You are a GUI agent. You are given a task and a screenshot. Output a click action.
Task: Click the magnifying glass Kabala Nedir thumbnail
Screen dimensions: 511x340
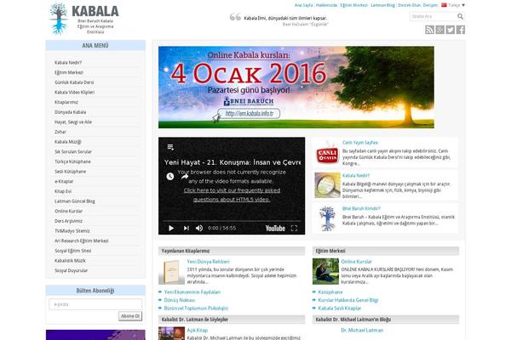(x=328, y=185)
